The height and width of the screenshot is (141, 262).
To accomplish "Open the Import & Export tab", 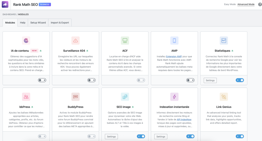I will (x=60, y=23).
